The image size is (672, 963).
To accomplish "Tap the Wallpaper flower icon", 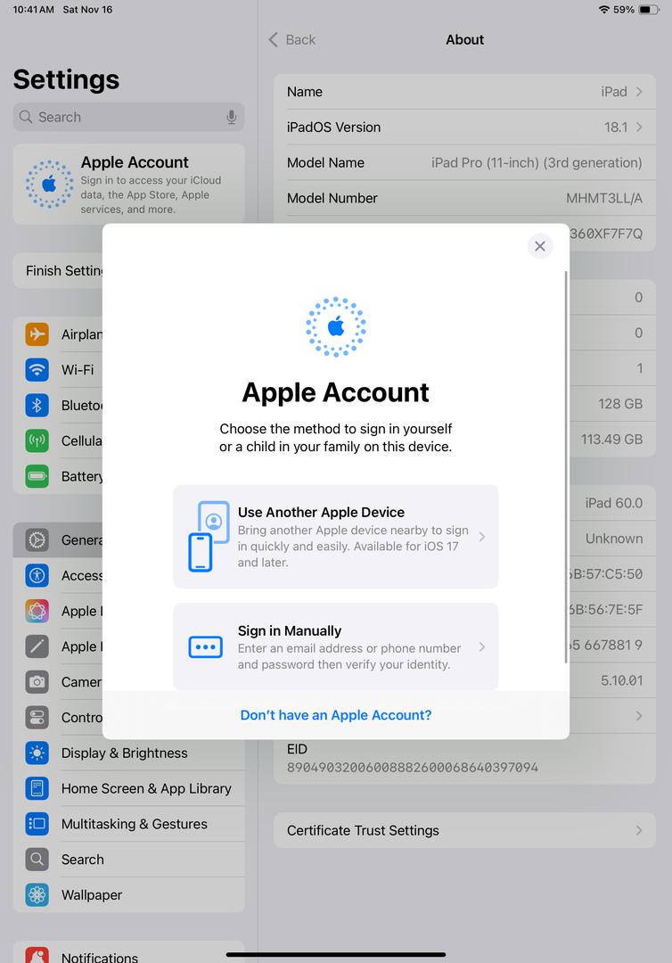I will point(37,895).
